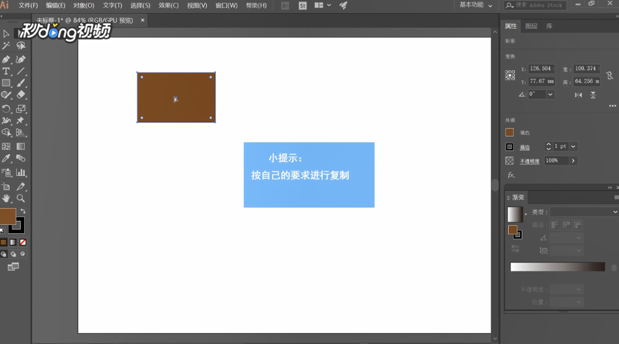Open the 编辑(E) menu
619x344 pixels.
pyautogui.click(x=55, y=5)
